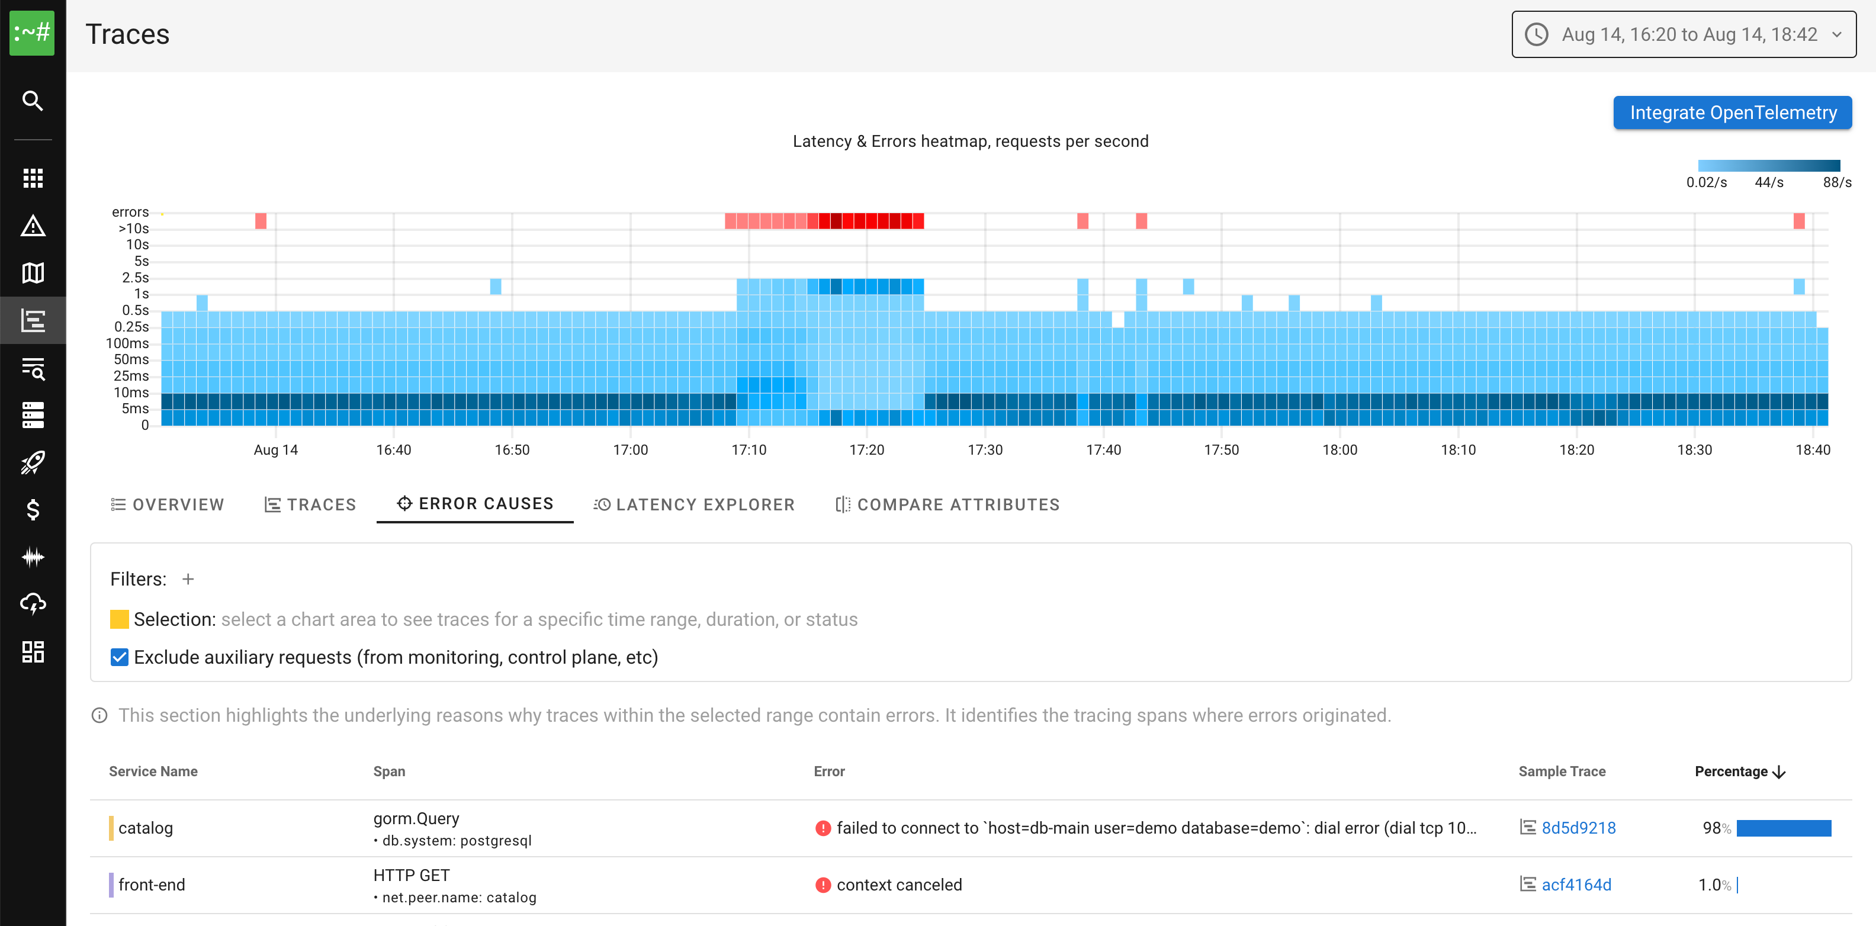Add a new filter with the plus button

(x=188, y=579)
